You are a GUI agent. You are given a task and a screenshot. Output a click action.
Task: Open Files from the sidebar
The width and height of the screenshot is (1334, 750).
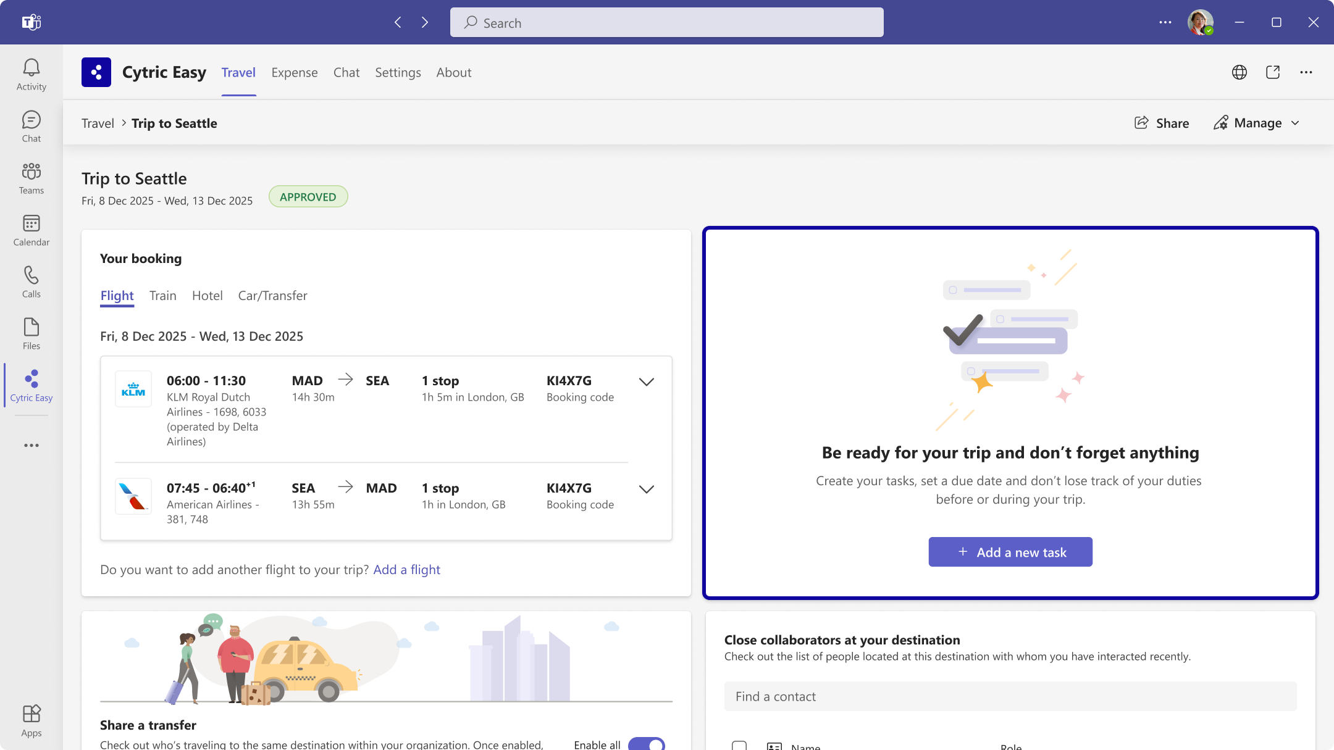click(x=31, y=333)
